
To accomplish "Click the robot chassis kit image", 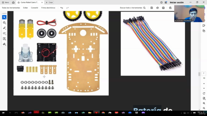I will (x=61, y=53).
